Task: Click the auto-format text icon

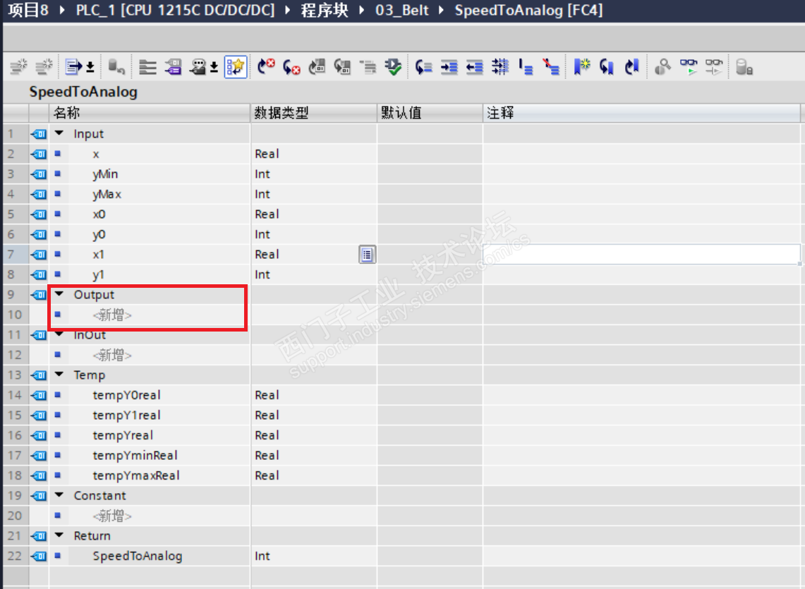Action: 500,67
